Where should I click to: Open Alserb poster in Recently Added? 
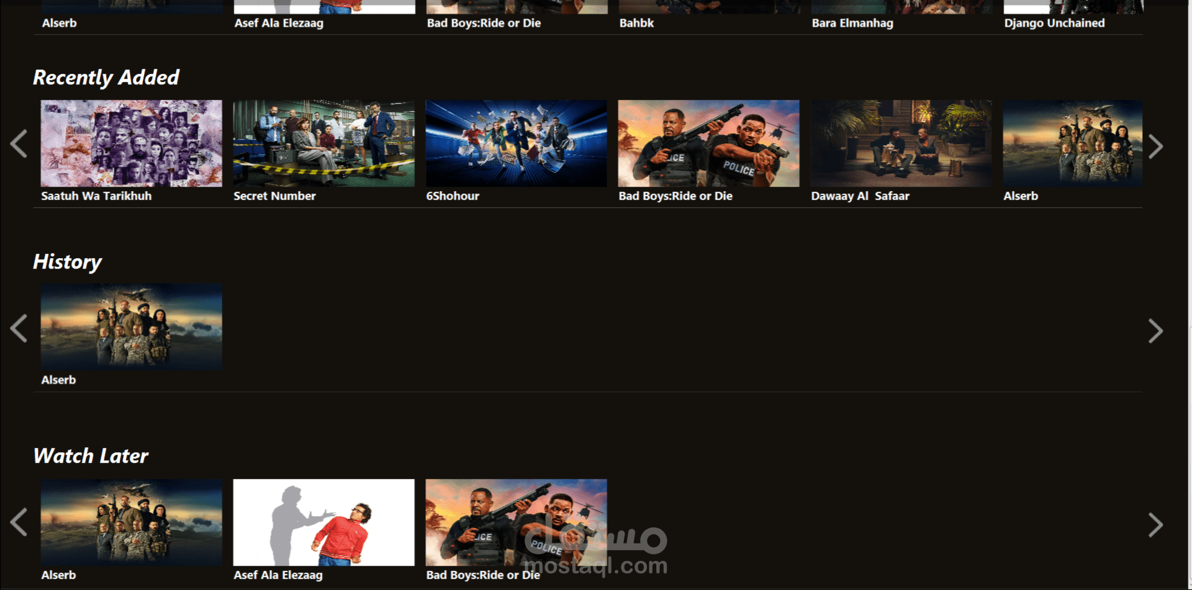1073,143
